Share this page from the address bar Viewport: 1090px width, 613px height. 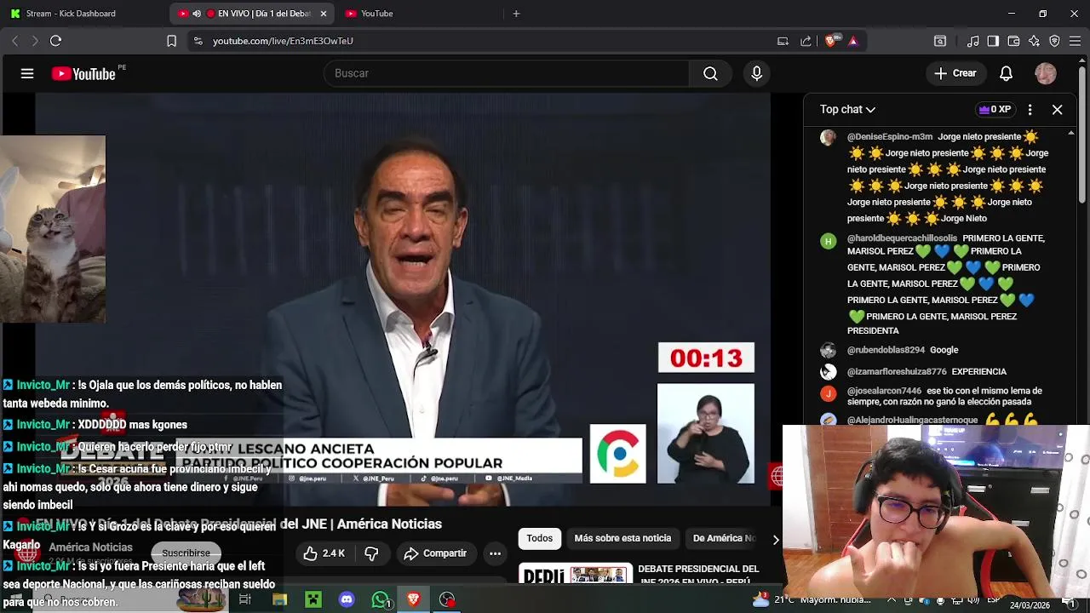806,41
